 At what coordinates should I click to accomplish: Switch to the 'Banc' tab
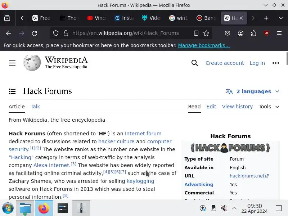(x=206, y=18)
